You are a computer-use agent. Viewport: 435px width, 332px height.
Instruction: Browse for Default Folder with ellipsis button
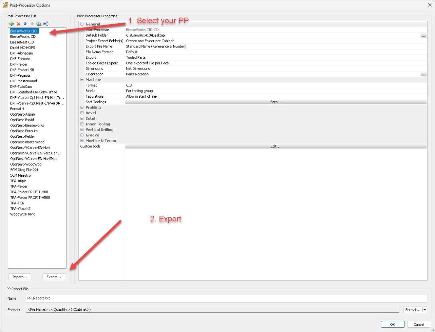(x=423, y=36)
